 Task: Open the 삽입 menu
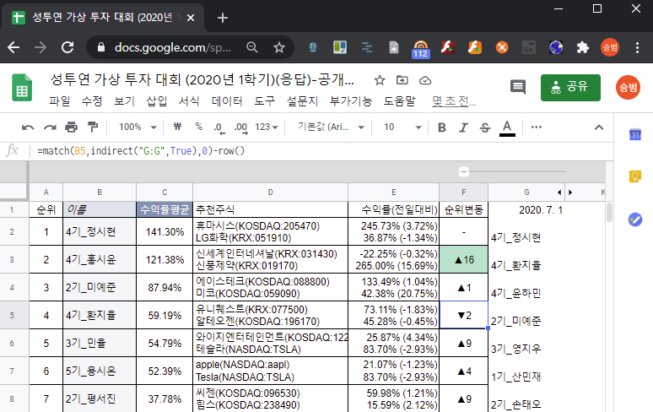point(157,101)
